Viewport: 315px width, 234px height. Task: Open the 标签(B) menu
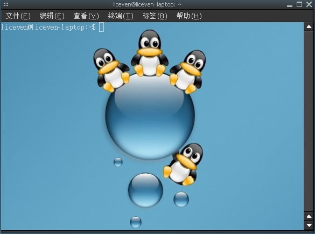tap(155, 16)
